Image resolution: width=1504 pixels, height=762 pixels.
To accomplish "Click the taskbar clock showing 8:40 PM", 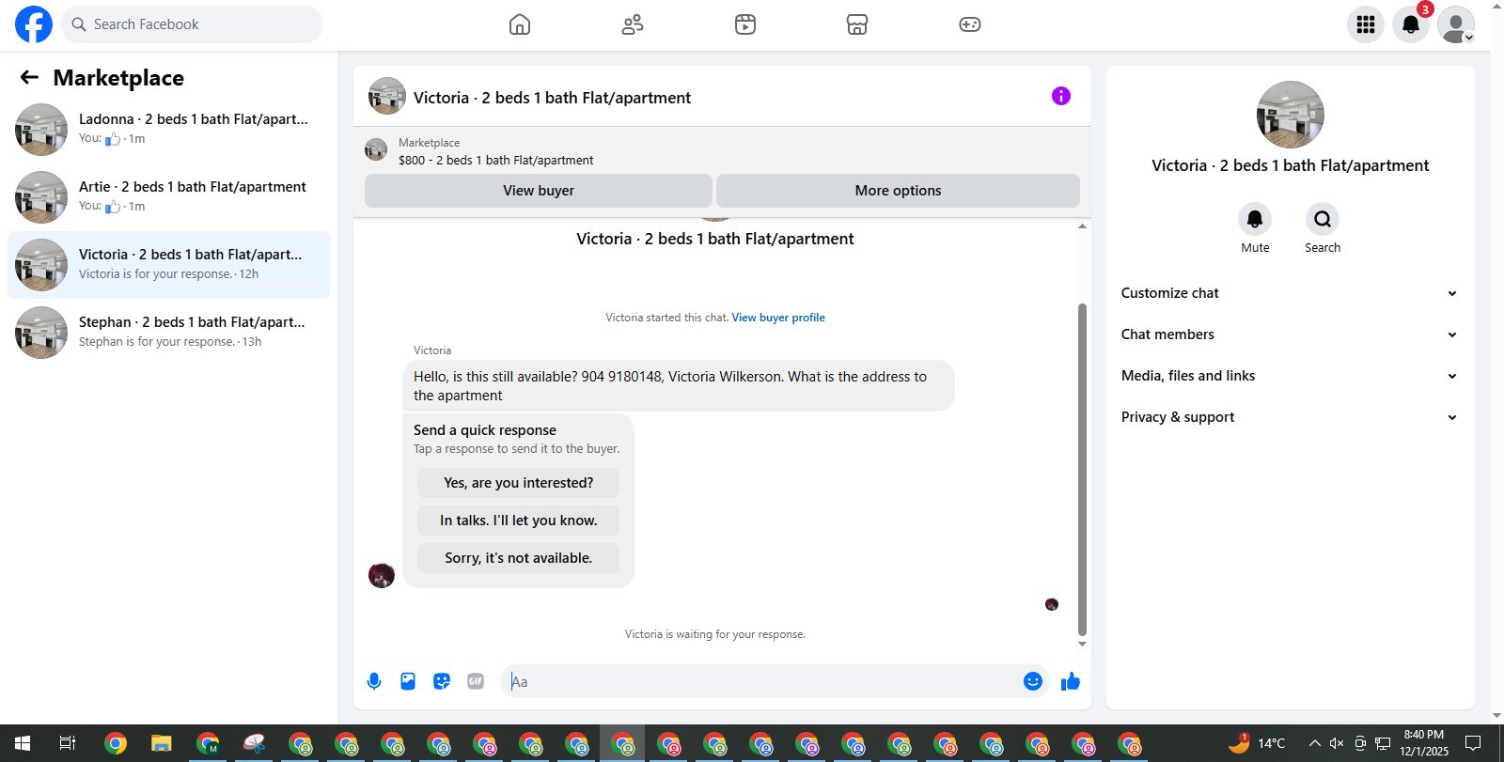I will [x=1424, y=743].
